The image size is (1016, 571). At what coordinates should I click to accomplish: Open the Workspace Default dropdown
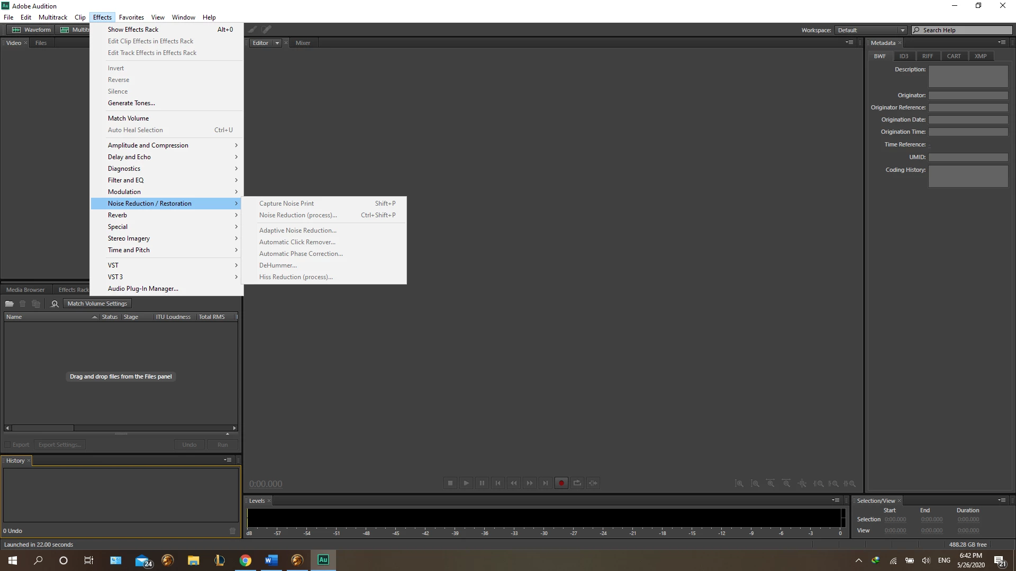click(870, 30)
